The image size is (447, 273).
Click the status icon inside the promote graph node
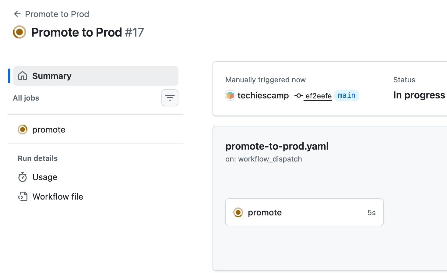tap(238, 212)
